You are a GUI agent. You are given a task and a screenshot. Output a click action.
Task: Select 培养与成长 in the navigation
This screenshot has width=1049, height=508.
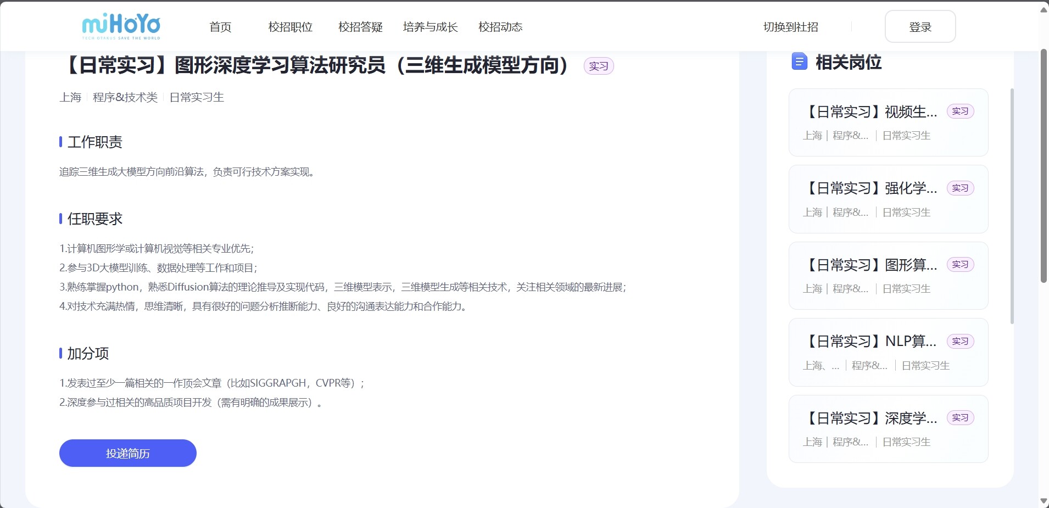click(x=430, y=27)
